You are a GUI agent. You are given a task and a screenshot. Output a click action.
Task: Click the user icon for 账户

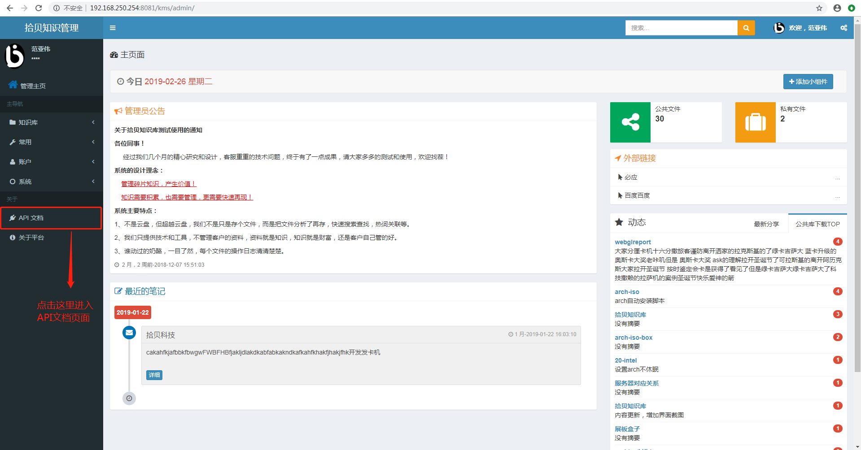tap(13, 162)
